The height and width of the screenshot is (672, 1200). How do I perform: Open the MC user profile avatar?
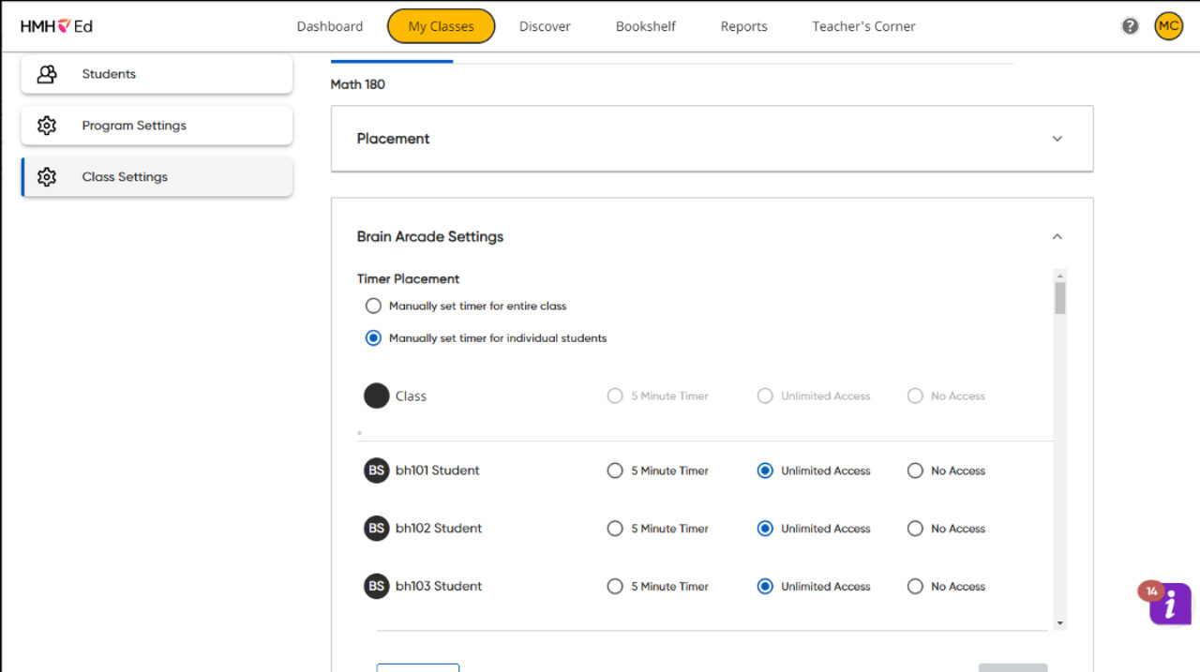[x=1168, y=26]
